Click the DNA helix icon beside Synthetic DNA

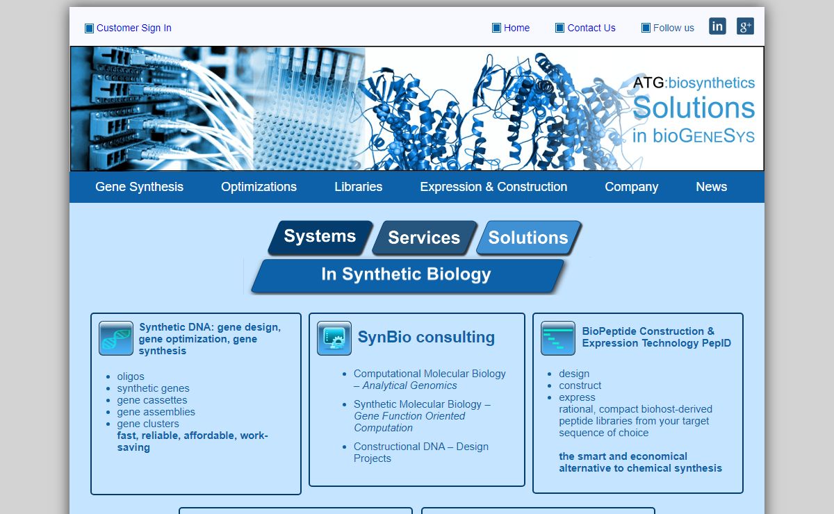(116, 338)
